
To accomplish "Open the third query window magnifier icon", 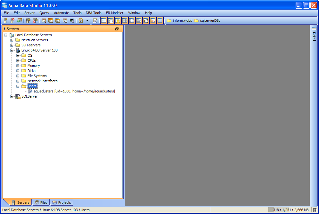I will tap(58, 20).
